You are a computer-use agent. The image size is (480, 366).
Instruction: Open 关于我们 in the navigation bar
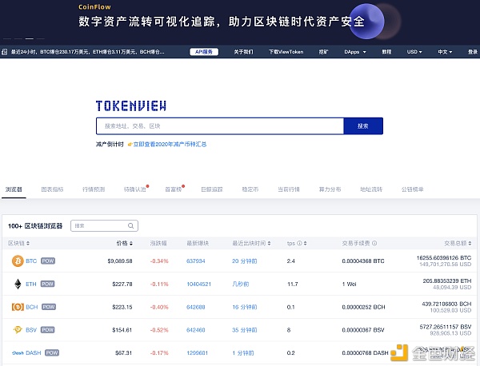tap(243, 52)
